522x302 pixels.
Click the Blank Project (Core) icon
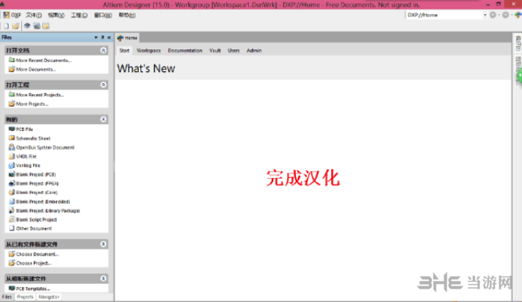click(x=12, y=192)
